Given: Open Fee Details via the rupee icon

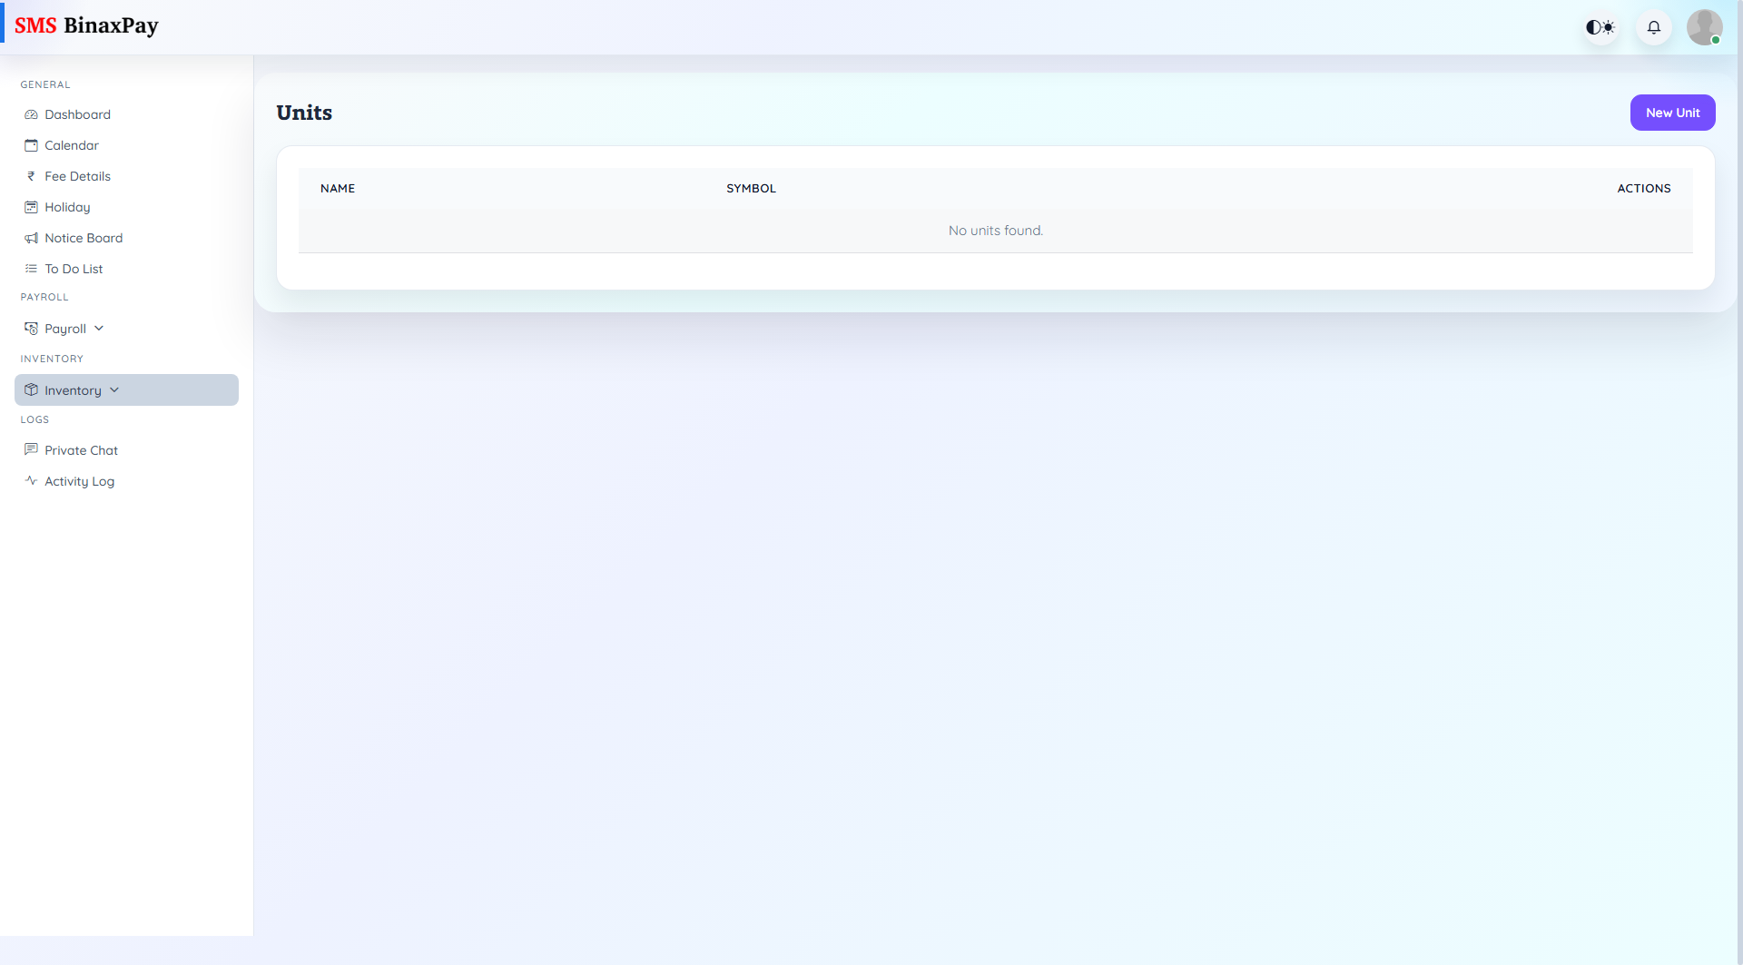Looking at the screenshot, I should pyautogui.click(x=31, y=176).
